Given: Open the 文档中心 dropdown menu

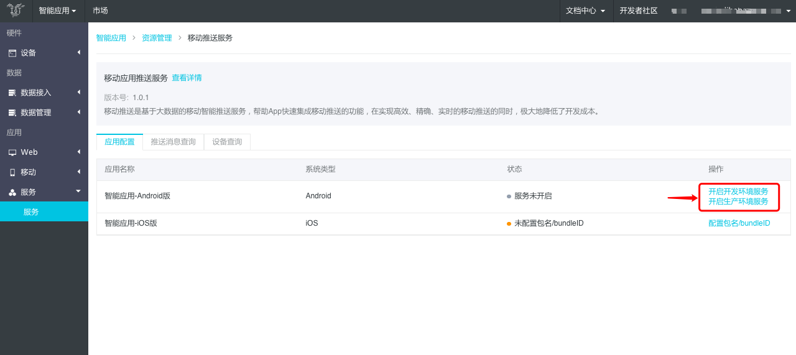Looking at the screenshot, I should click(x=585, y=11).
